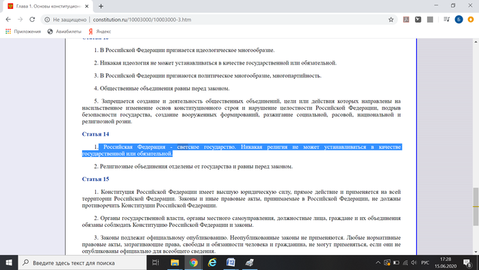Viewport: 479px width, 270px height.
Task: Open the Chrome profile avatar
Action: pos(458,20)
